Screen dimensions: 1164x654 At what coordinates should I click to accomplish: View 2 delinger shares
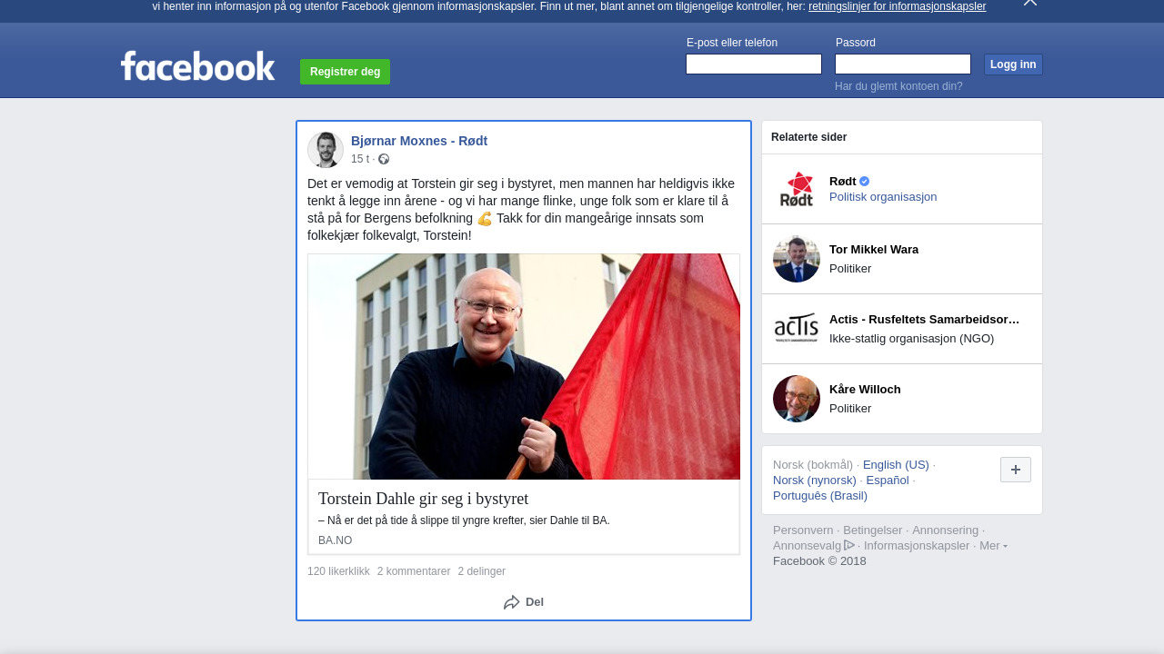click(x=482, y=571)
